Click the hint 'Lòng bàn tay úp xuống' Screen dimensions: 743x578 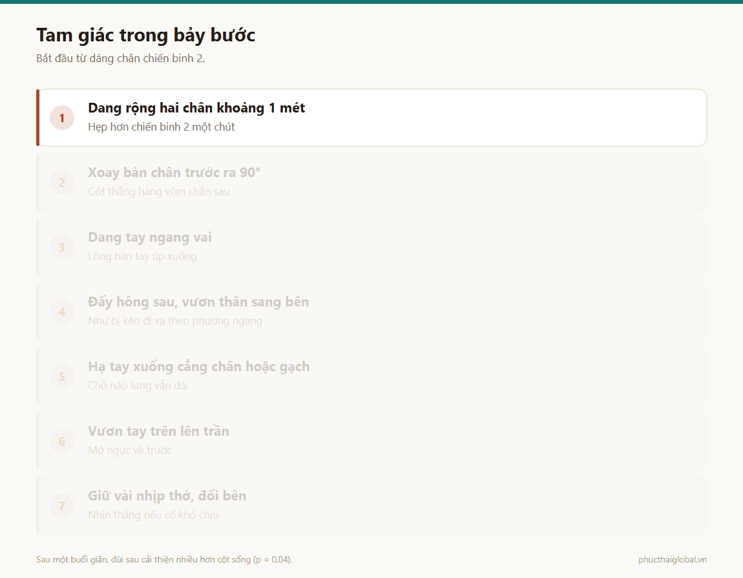point(142,257)
